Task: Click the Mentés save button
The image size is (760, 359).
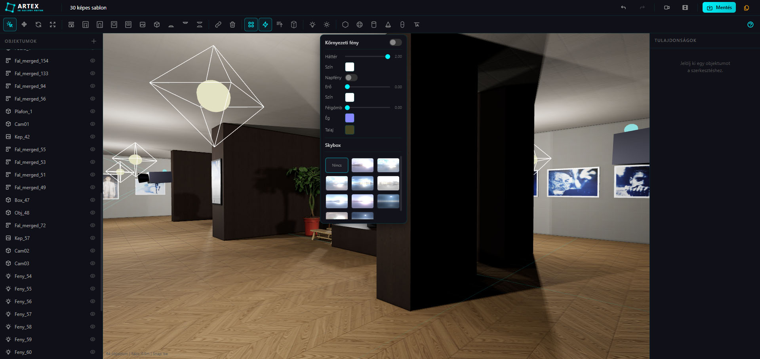Action: point(719,8)
